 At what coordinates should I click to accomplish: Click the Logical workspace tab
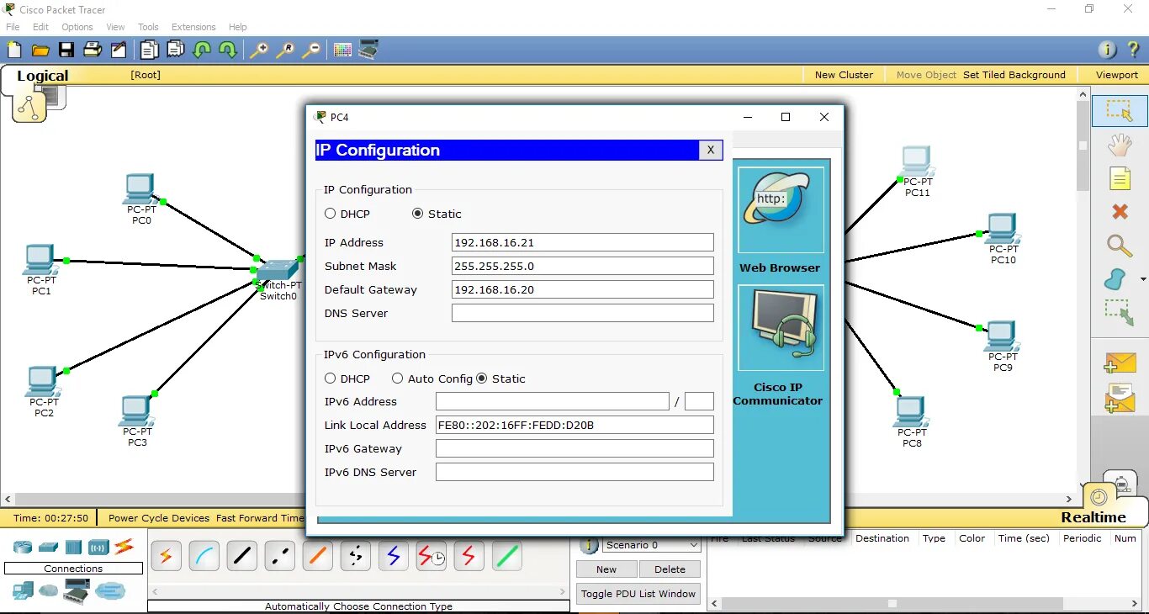[x=42, y=76]
